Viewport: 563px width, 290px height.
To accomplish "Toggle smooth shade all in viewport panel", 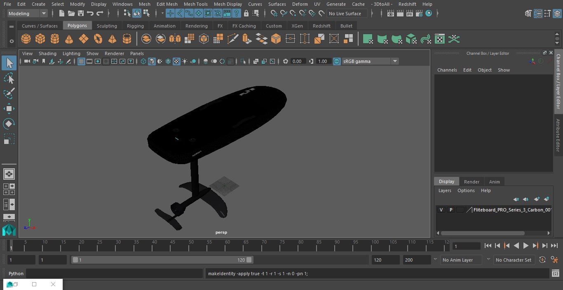I will point(152,61).
